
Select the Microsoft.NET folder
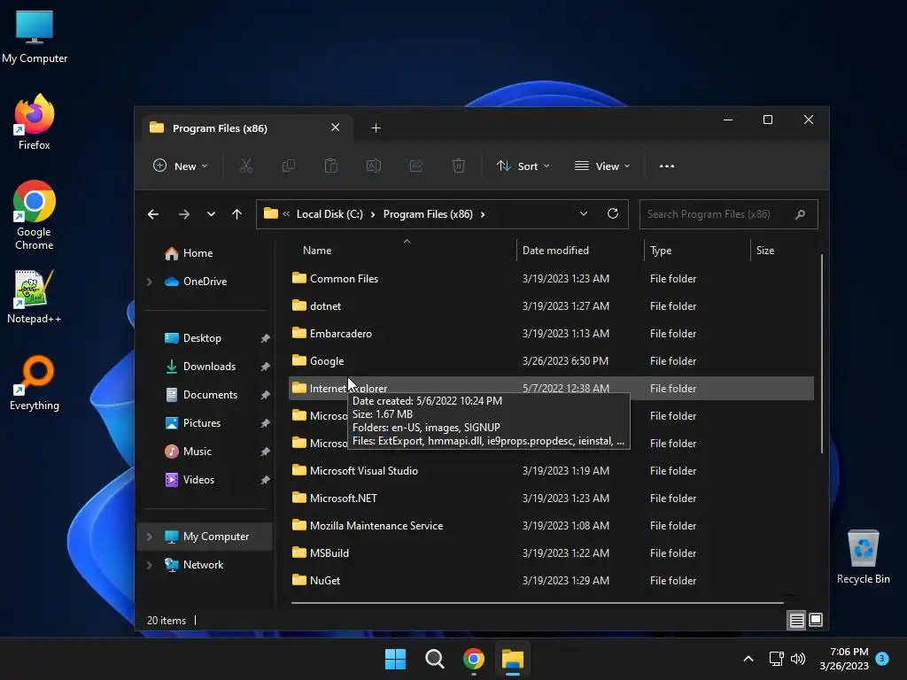551,498
